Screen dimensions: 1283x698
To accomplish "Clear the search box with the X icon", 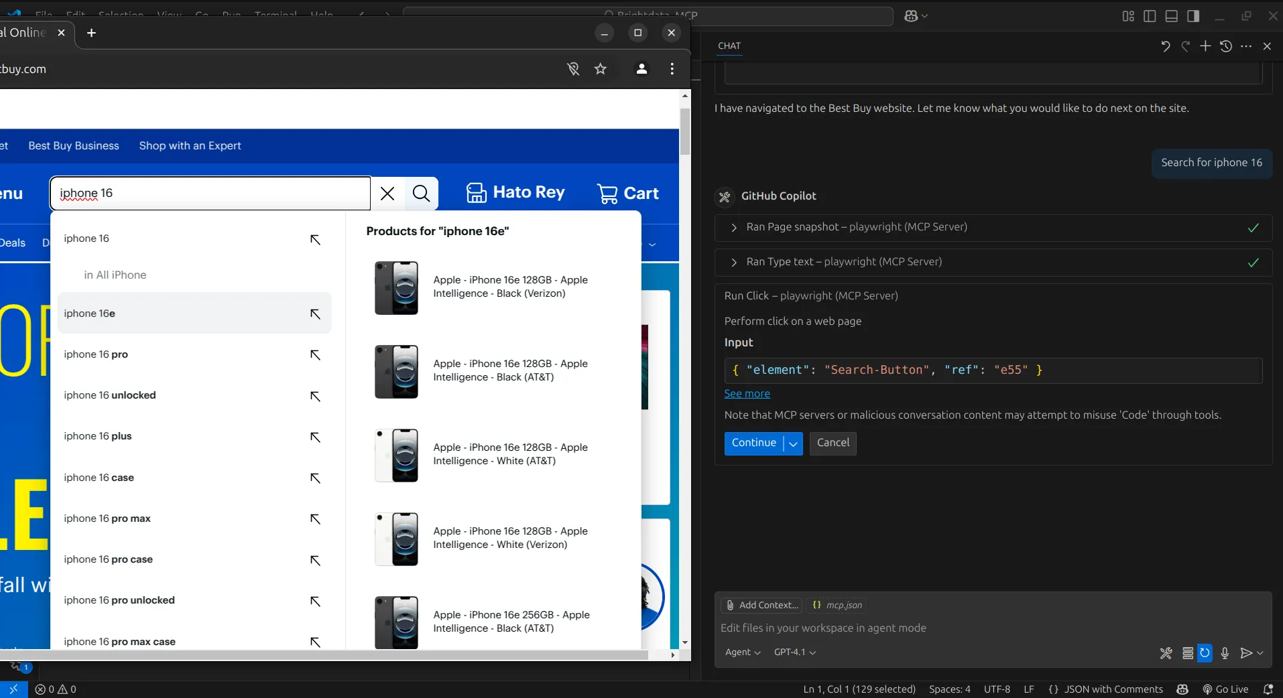I will 387,194.
